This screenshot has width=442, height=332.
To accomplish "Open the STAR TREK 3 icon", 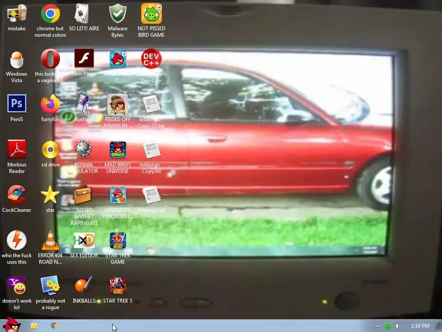I will pos(118,286).
